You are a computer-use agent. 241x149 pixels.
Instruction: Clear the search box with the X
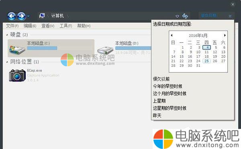coord(230,16)
